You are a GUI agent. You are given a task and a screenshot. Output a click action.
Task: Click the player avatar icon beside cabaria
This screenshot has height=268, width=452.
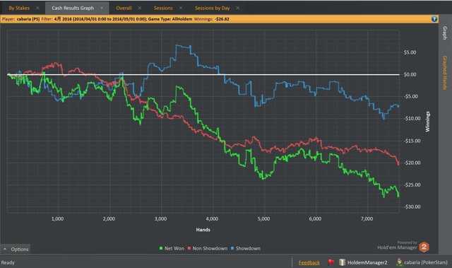[399, 262]
